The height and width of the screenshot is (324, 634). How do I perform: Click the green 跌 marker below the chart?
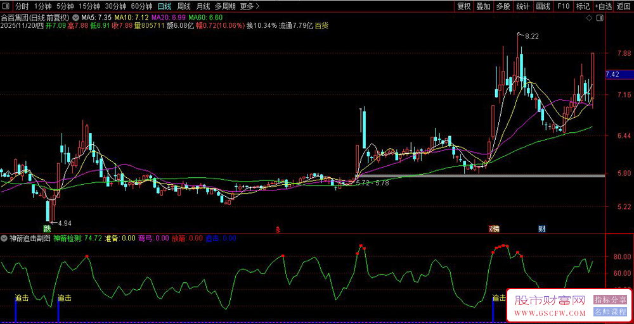point(47,228)
